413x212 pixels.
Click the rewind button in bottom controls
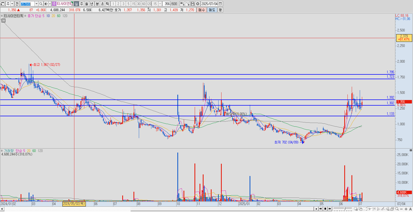[x=321, y=209]
